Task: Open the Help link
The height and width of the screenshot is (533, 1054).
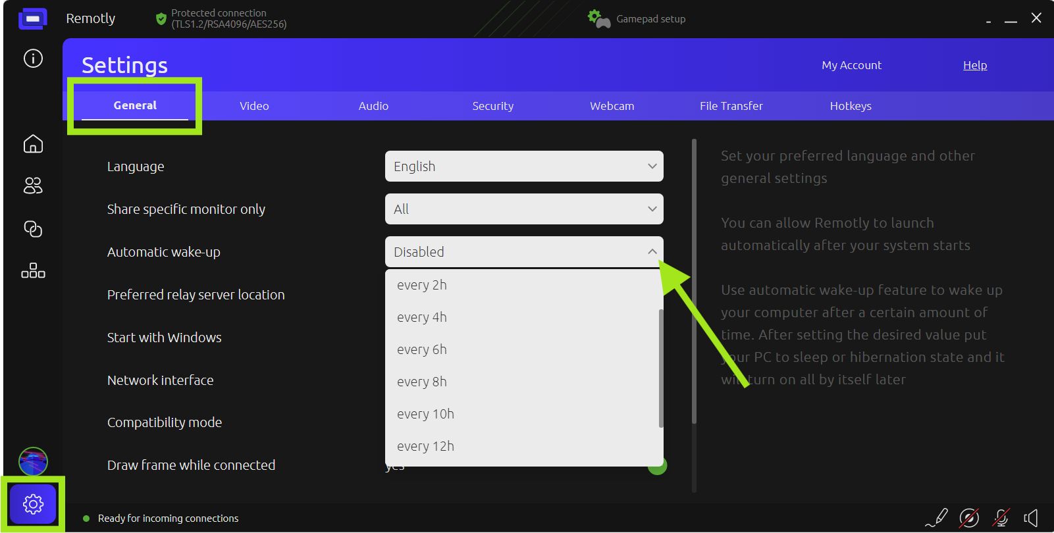Action: [x=974, y=65]
